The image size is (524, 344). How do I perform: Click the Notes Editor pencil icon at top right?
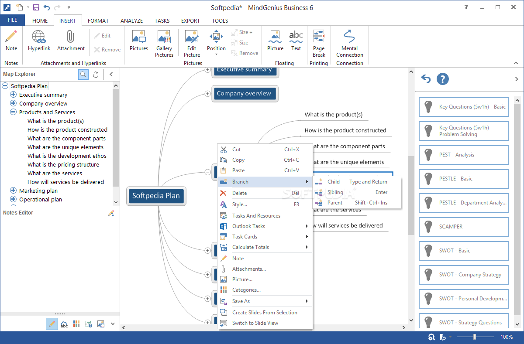click(111, 213)
